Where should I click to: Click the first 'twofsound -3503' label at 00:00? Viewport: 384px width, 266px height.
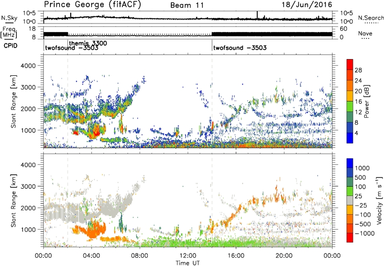click(72, 48)
